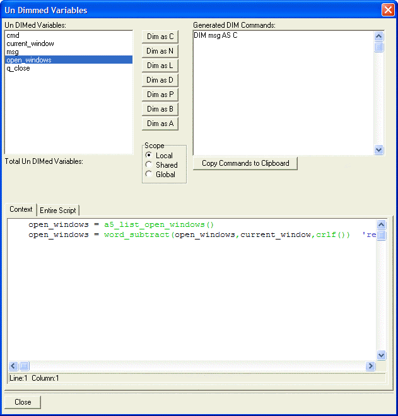Select the Local scope radio button
The image size is (398, 416).
pos(159,155)
